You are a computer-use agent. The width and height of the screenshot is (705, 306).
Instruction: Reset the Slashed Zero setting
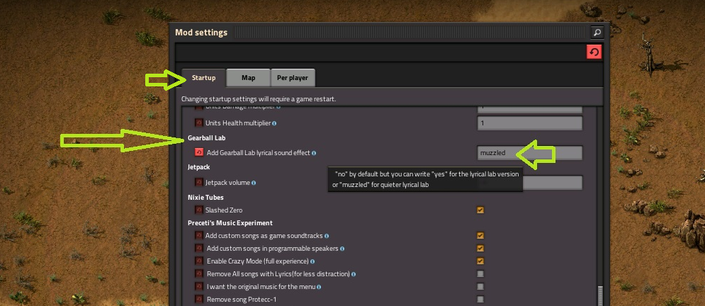tap(198, 210)
